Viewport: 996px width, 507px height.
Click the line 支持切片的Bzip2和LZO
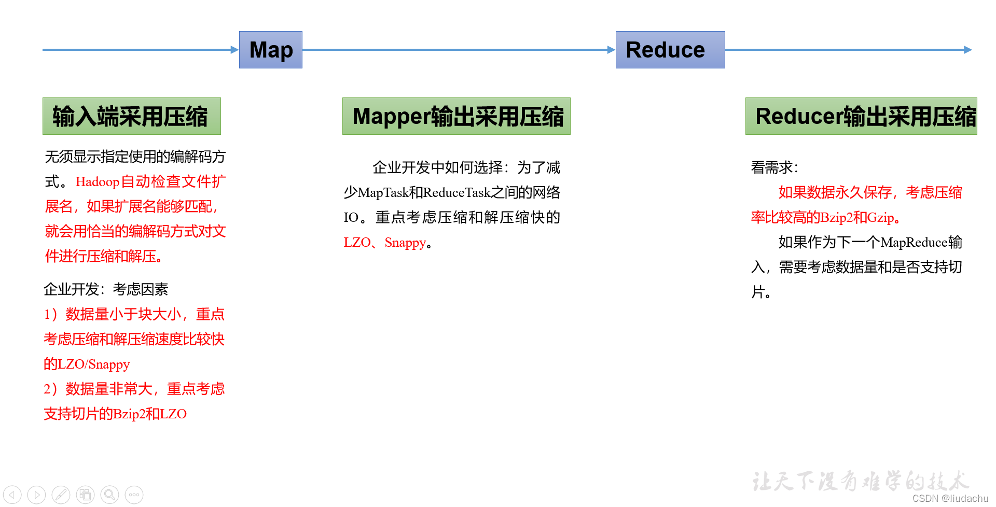click(x=115, y=414)
